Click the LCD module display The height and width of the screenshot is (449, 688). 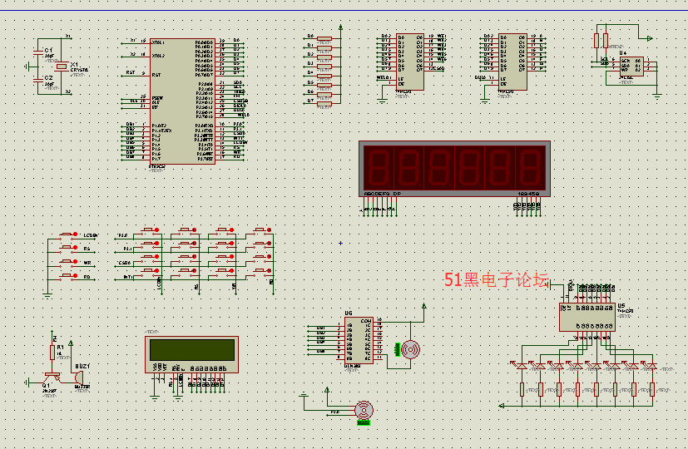click(x=191, y=354)
